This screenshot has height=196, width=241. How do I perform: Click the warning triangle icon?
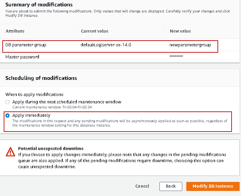(10, 152)
